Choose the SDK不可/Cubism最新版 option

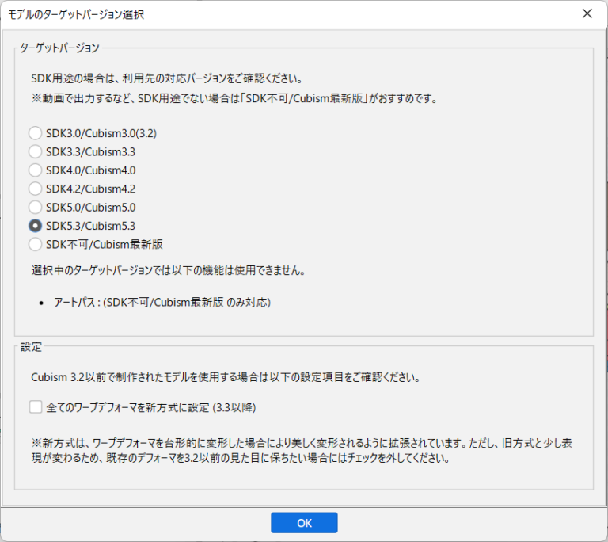coord(36,244)
